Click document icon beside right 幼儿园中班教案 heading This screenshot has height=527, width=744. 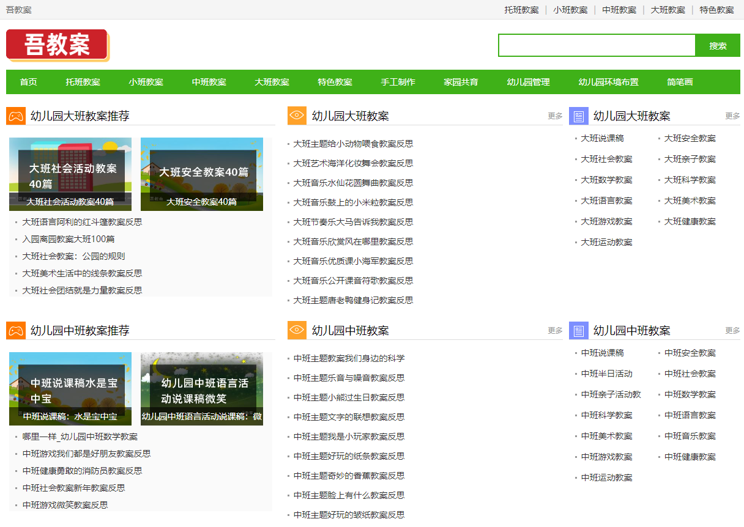click(x=579, y=330)
